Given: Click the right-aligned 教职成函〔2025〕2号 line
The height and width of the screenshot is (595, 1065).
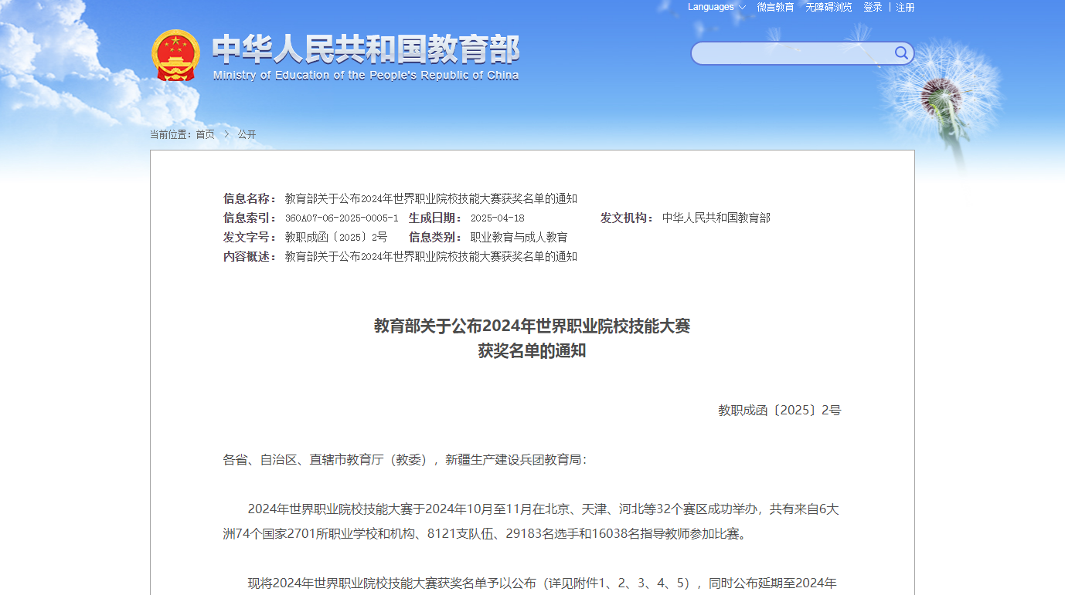Looking at the screenshot, I should 779,411.
